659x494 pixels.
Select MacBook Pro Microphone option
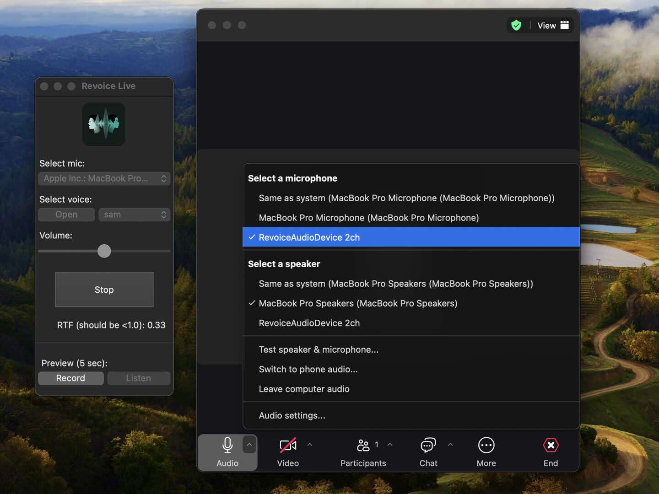(x=411, y=218)
